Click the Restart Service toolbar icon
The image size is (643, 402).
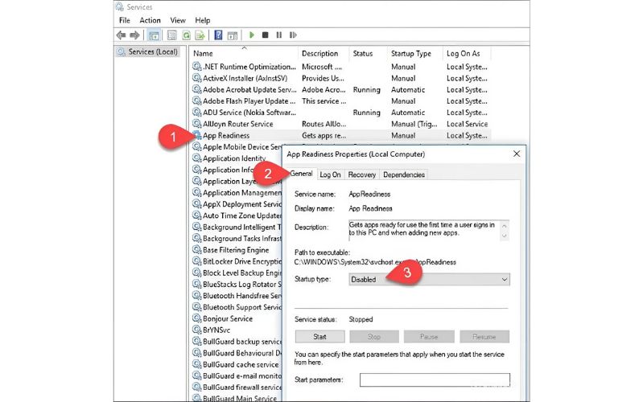click(293, 35)
